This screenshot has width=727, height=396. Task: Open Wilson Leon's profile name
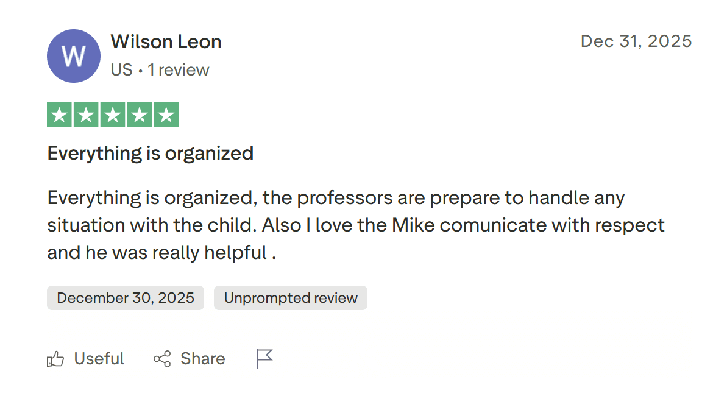click(166, 42)
